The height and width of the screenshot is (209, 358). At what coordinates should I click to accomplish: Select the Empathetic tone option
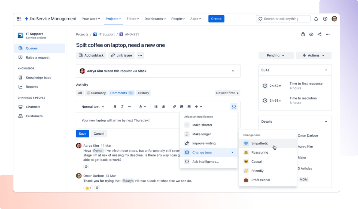coord(260,143)
